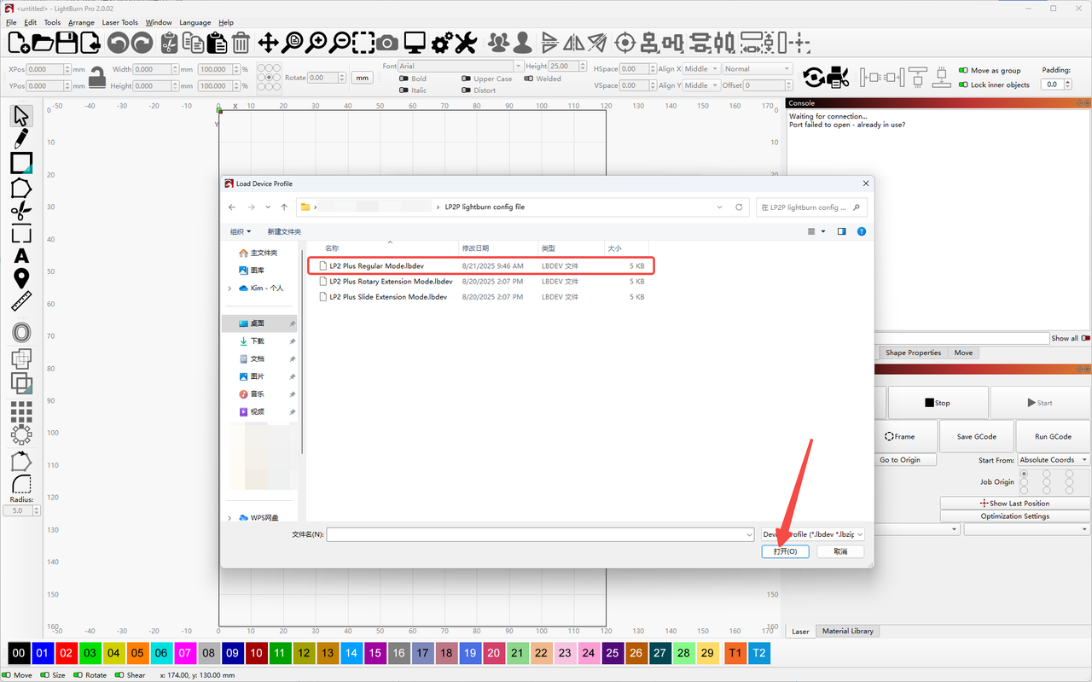The width and height of the screenshot is (1092, 682).
Task: Click the Undo arrow icon
Action: click(x=118, y=42)
